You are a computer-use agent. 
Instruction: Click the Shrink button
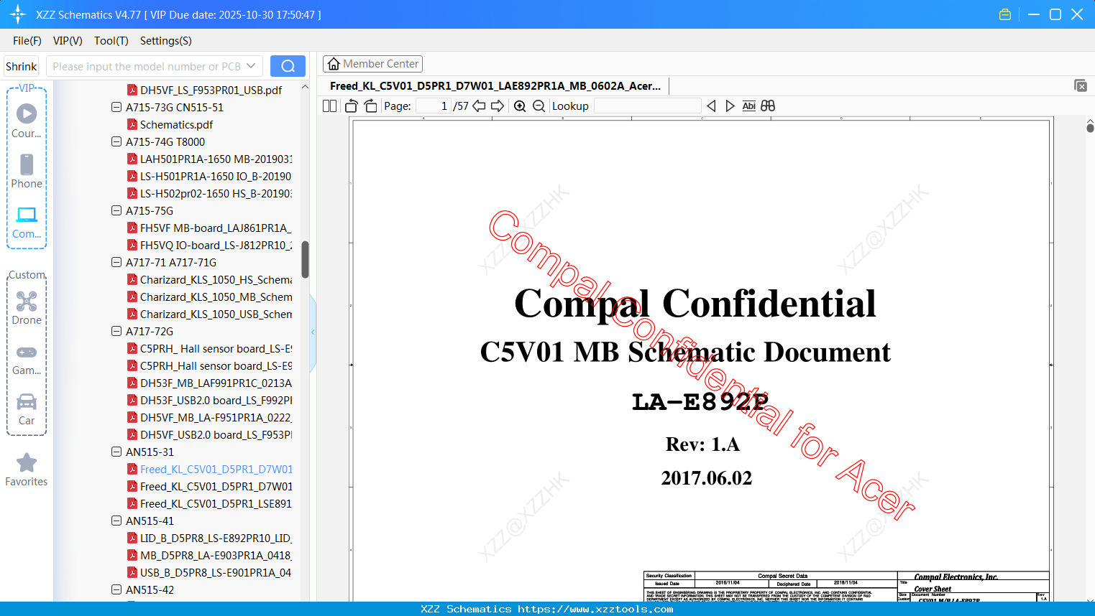pyautogui.click(x=21, y=66)
